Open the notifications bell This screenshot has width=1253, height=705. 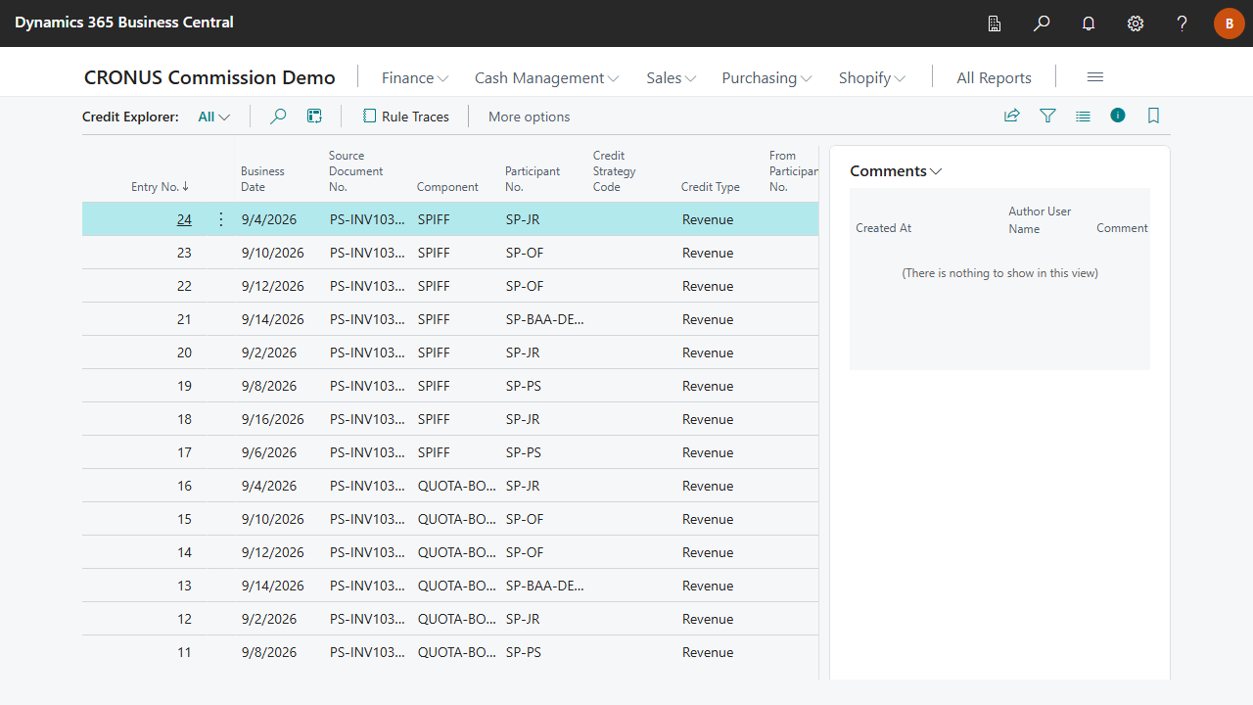1089,23
